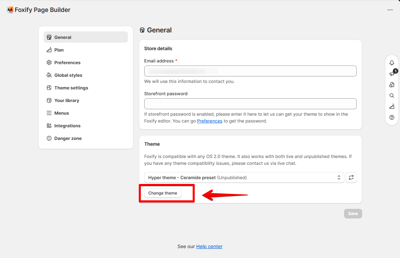Viewport: 400px width, 258px height.
Task: Open Preferences in the settings menu
Action: coord(86,62)
